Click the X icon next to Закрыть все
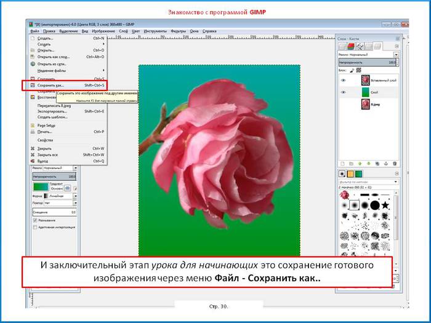The image size is (431, 323). [33, 154]
